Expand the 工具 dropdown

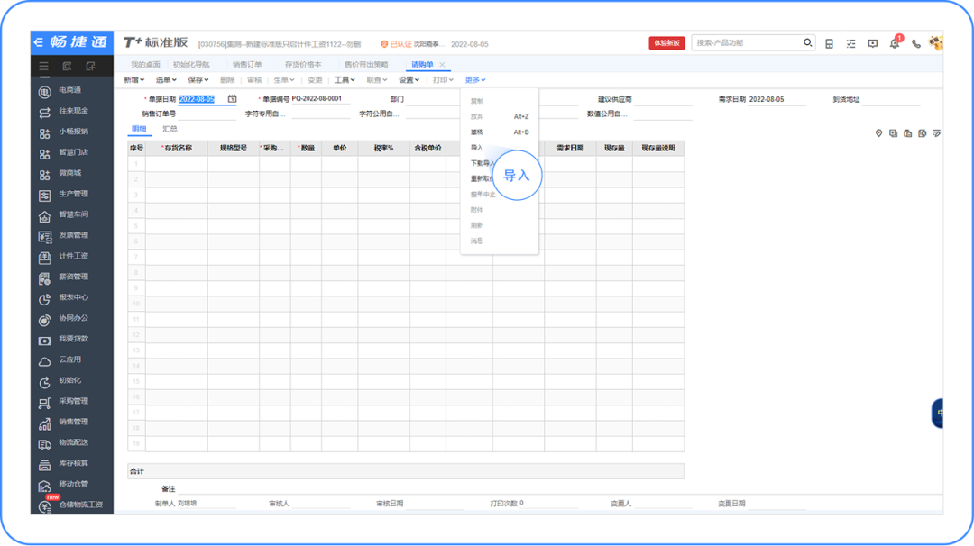tap(345, 80)
